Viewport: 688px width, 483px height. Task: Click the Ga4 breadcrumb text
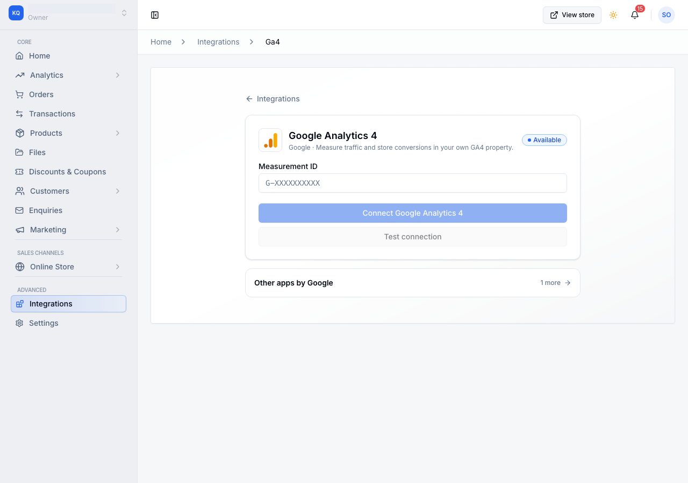tap(273, 42)
